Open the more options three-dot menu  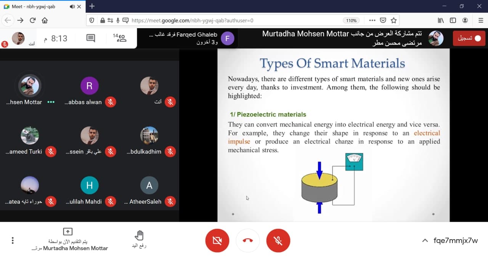[12, 240]
